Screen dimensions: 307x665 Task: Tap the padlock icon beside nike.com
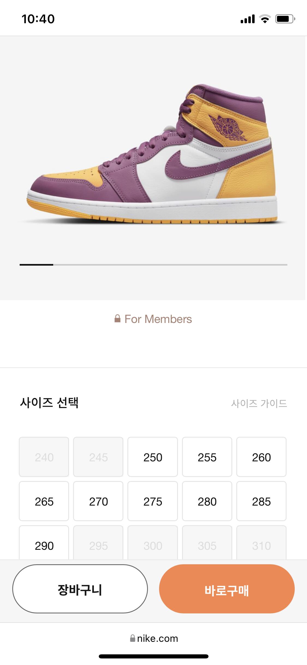pyautogui.click(x=133, y=638)
